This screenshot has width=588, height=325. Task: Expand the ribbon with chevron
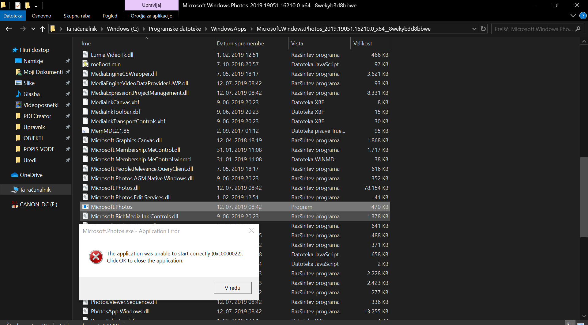click(573, 16)
